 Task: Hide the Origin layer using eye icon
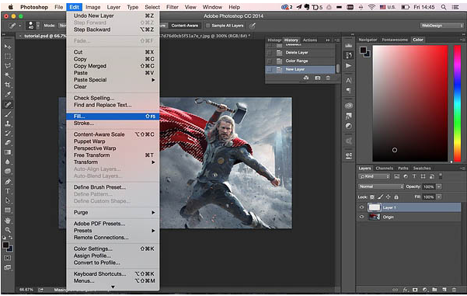click(x=361, y=217)
